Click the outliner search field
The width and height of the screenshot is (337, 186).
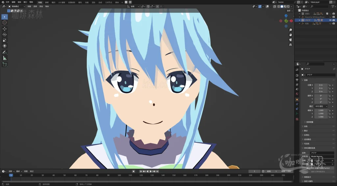click(319, 7)
